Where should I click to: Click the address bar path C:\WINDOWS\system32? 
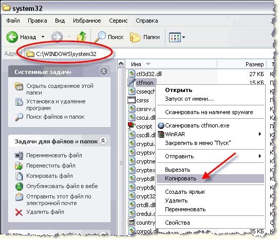point(66,54)
